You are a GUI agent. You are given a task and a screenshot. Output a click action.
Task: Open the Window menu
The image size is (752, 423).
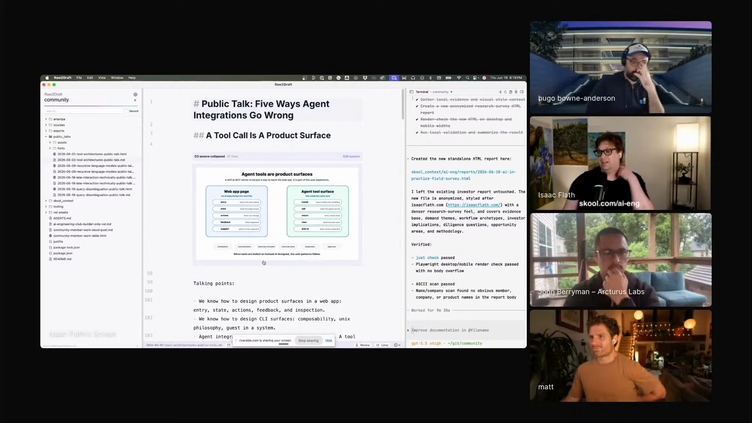[117, 78]
